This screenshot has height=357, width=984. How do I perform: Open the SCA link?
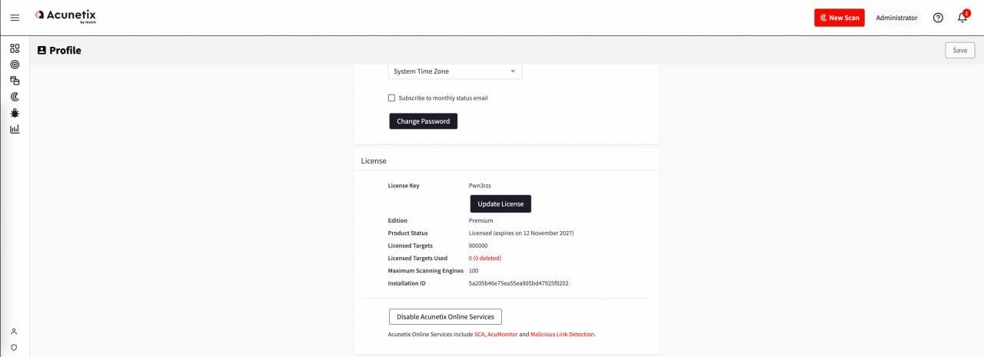pos(480,335)
